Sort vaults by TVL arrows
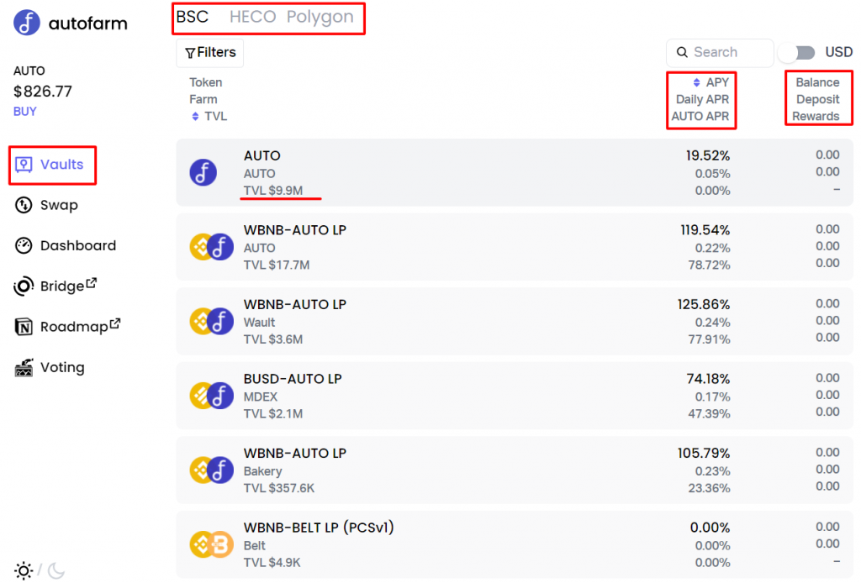Screen dimensions: 861x583 (x=195, y=116)
